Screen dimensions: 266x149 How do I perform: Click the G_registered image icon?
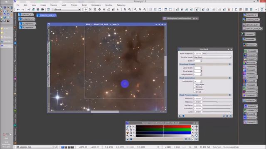pyautogui.click(x=27, y=24)
